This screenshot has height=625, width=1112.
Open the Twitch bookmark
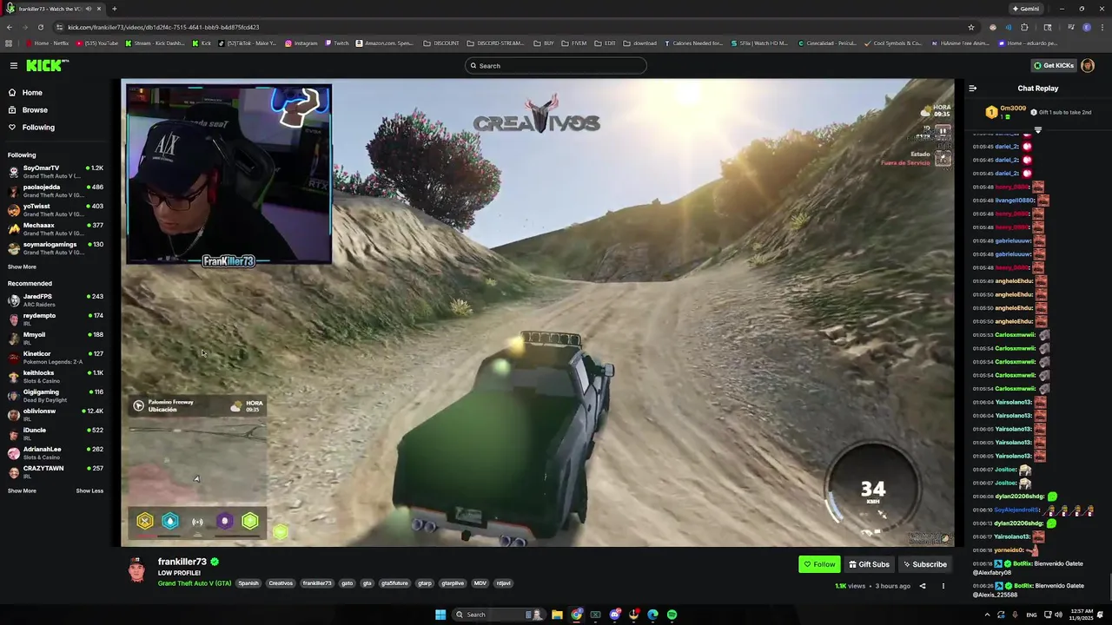tap(337, 43)
